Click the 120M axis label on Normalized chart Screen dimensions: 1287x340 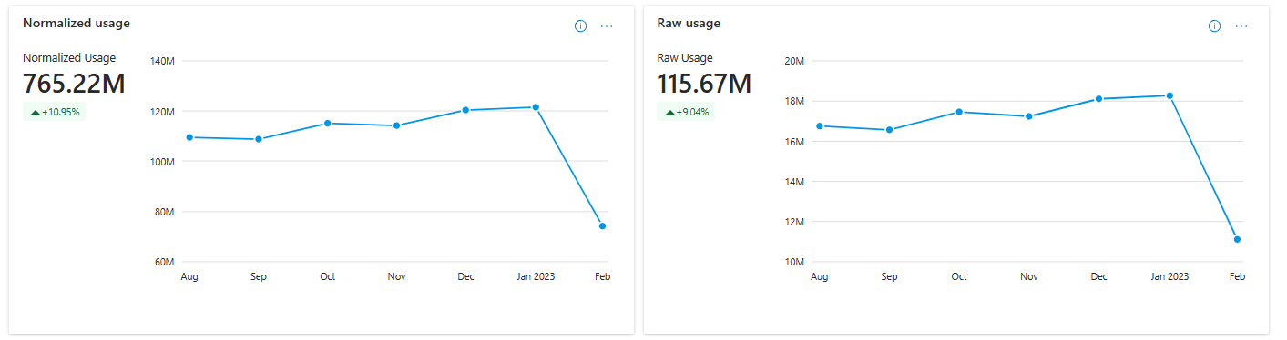point(162,112)
